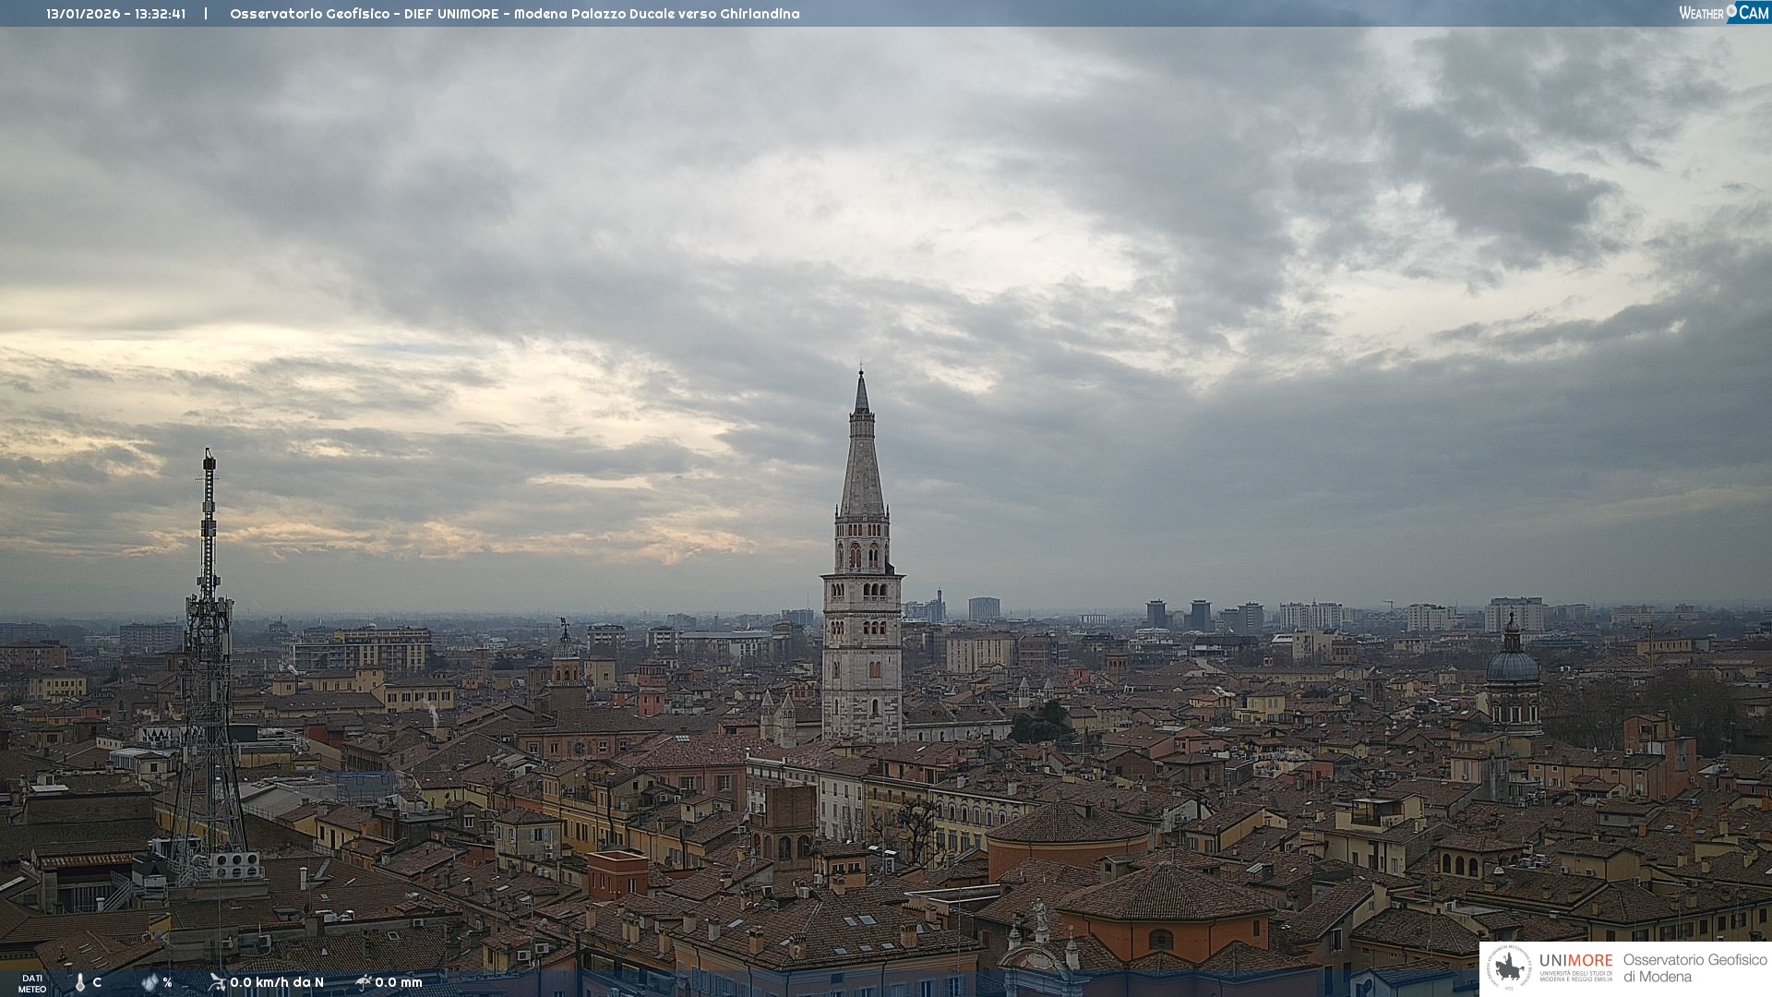
Task: Click the thermometer temperature icon
Action: point(80,982)
